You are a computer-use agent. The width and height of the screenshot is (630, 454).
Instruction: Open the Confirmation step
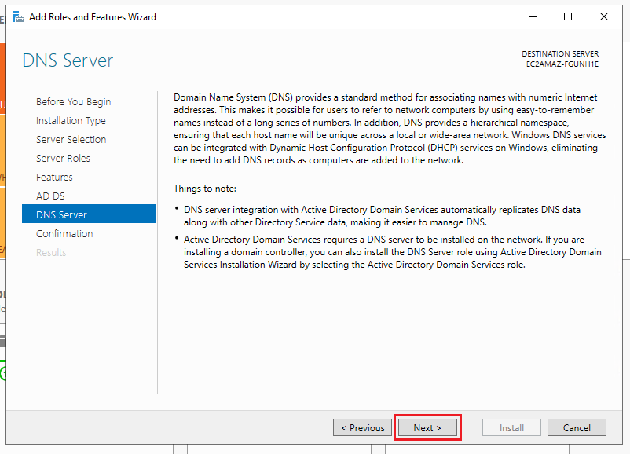pyautogui.click(x=64, y=233)
